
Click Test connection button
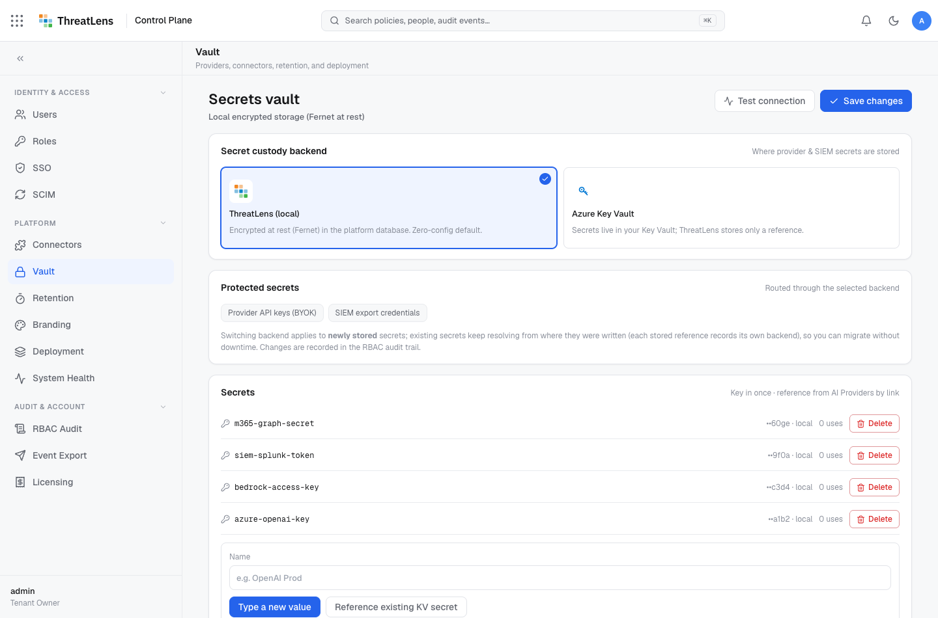(x=765, y=101)
